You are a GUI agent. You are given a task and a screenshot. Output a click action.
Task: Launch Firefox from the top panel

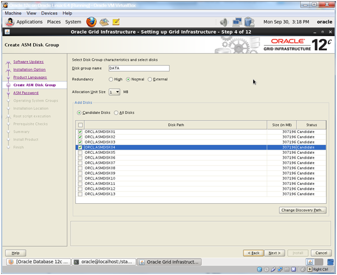tap(91, 22)
